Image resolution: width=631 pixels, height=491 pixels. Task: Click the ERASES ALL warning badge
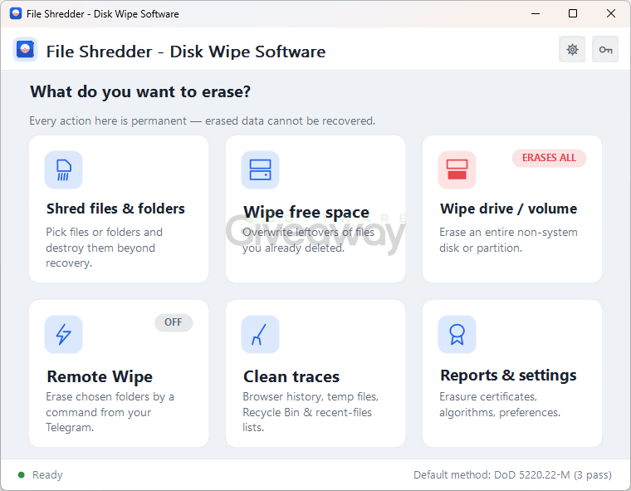[x=549, y=158]
